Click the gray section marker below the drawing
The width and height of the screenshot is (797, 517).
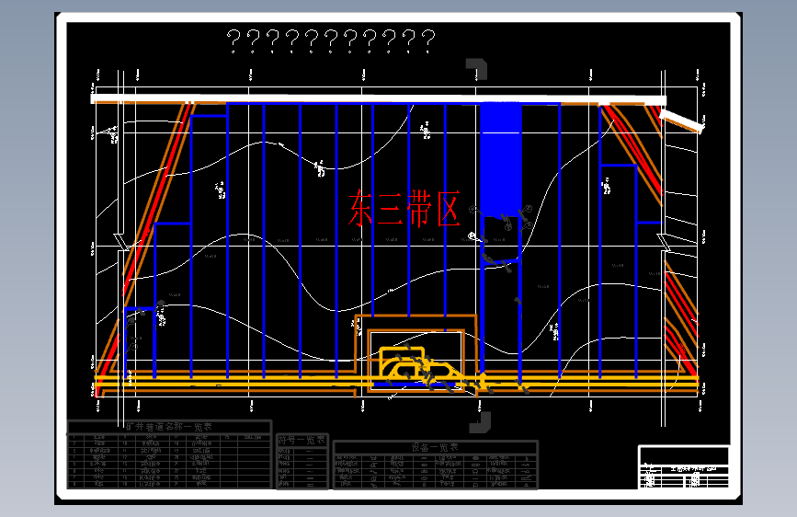tap(481, 422)
